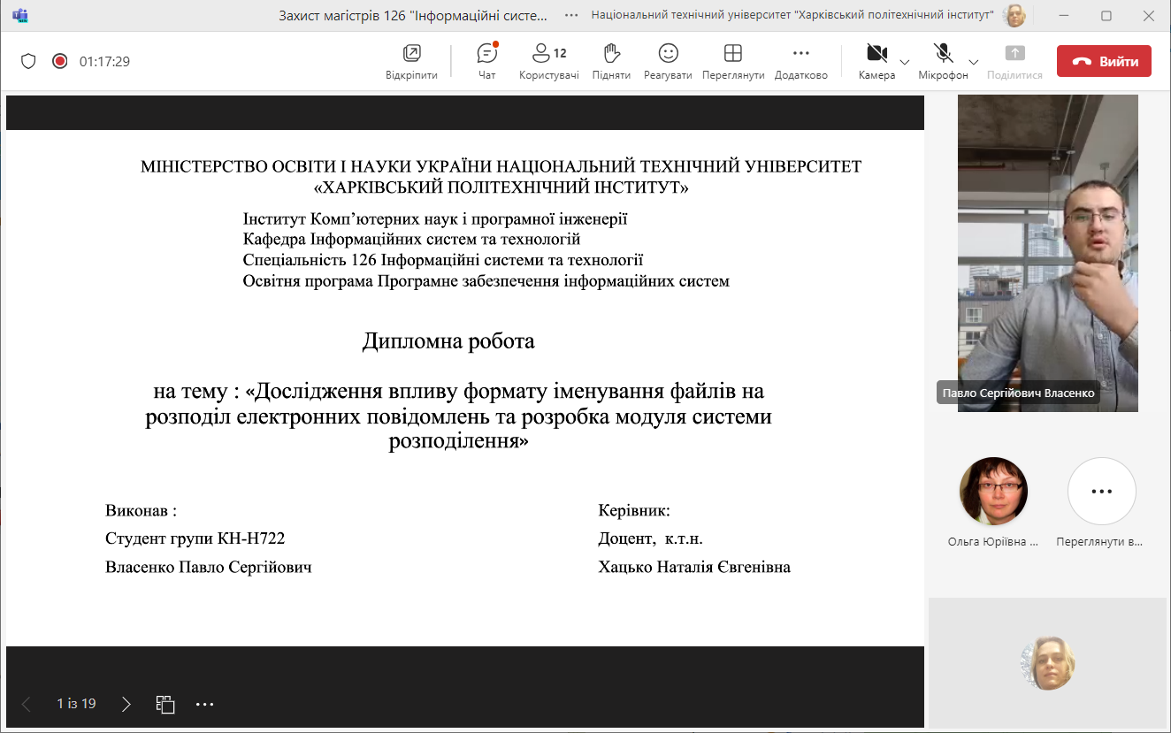Leave the meeting with Вийти button

pyautogui.click(x=1103, y=61)
